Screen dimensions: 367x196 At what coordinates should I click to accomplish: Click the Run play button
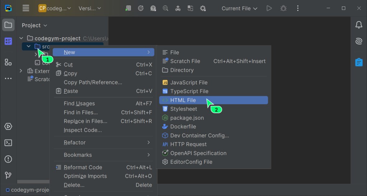[x=269, y=8]
